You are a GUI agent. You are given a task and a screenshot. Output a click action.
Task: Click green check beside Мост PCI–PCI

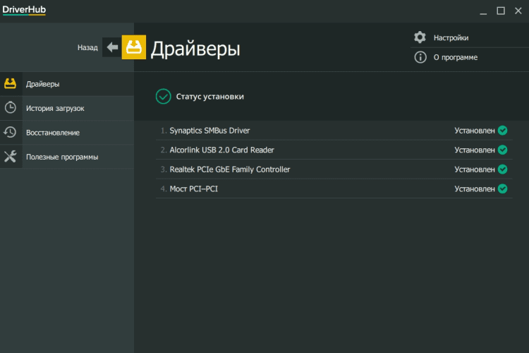click(x=502, y=189)
